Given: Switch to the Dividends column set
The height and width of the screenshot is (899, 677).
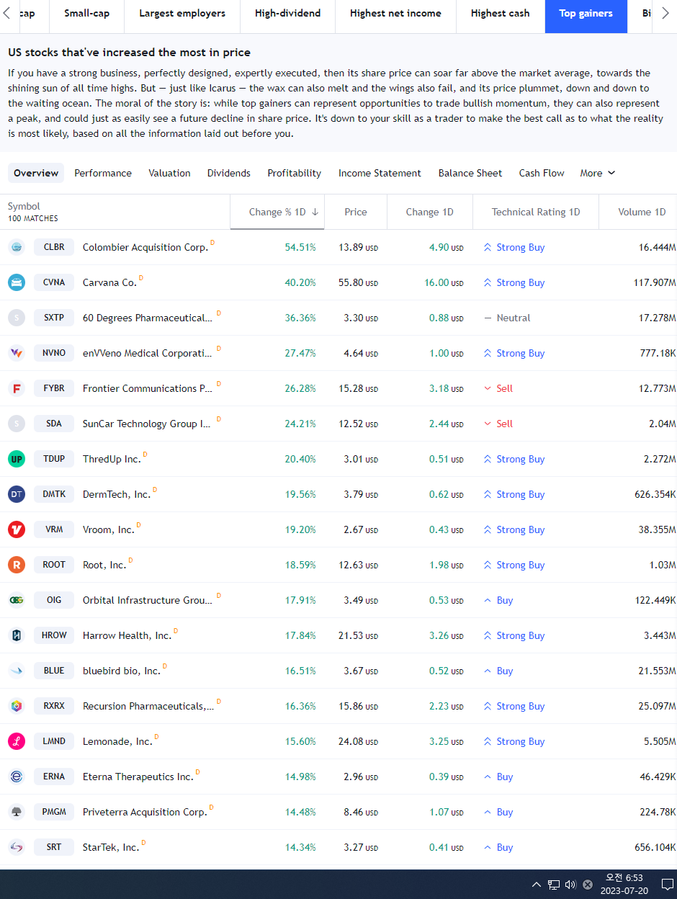Looking at the screenshot, I should 229,173.
